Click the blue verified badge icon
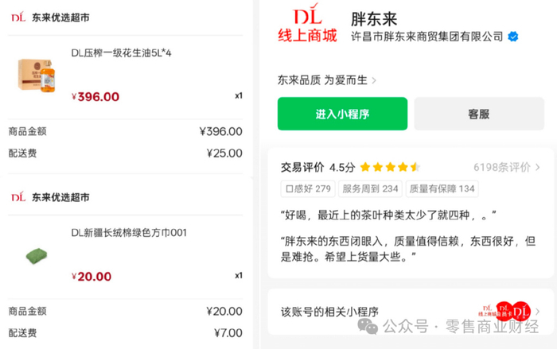Viewport: 557px width, 349px height. coord(514,37)
